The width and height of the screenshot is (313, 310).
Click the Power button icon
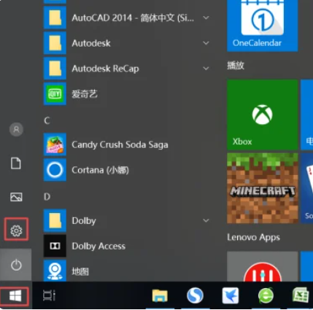pos(16,265)
